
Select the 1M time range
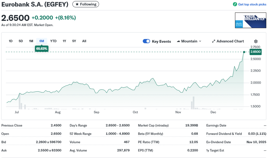pos(31,41)
